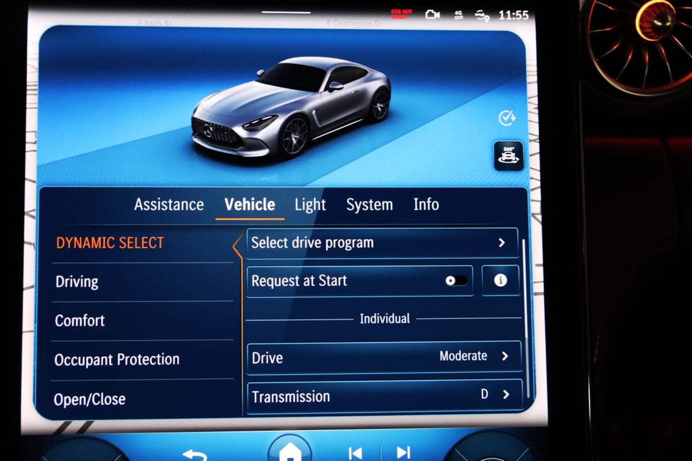Show info about Request at Start
The width and height of the screenshot is (692, 461).
pyautogui.click(x=501, y=281)
